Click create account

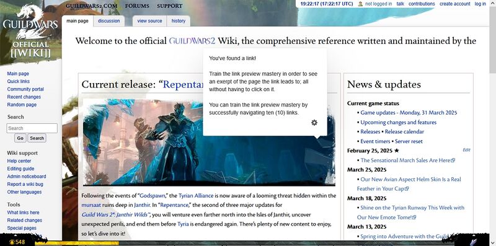(455, 4)
